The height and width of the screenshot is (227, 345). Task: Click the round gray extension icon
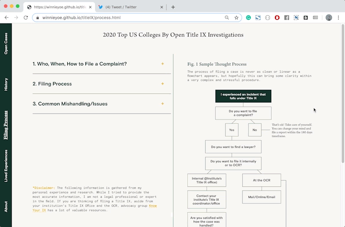(x=267, y=18)
